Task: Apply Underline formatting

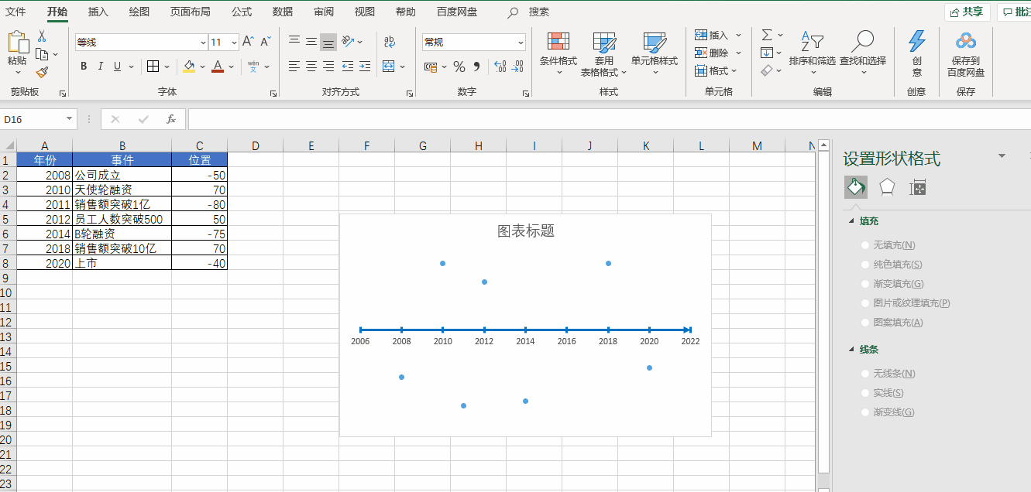Action: point(118,67)
